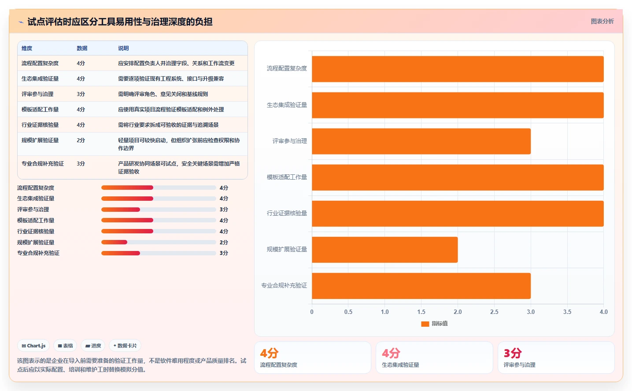The height and width of the screenshot is (391, 632).
Task: Click the progress bar for 专业合规补充验证
Action: coord(159,253)
